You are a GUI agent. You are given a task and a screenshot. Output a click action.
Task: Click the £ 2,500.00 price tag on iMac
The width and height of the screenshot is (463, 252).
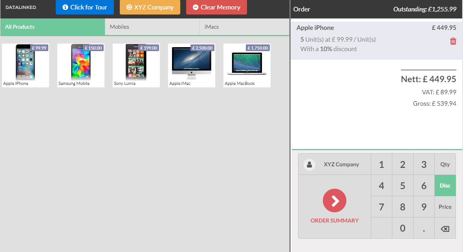coord(203,48)
